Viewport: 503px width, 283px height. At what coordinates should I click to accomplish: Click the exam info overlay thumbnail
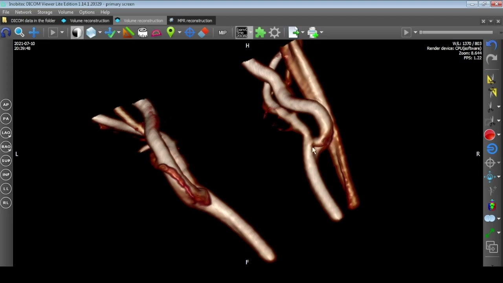pos(242,33)
